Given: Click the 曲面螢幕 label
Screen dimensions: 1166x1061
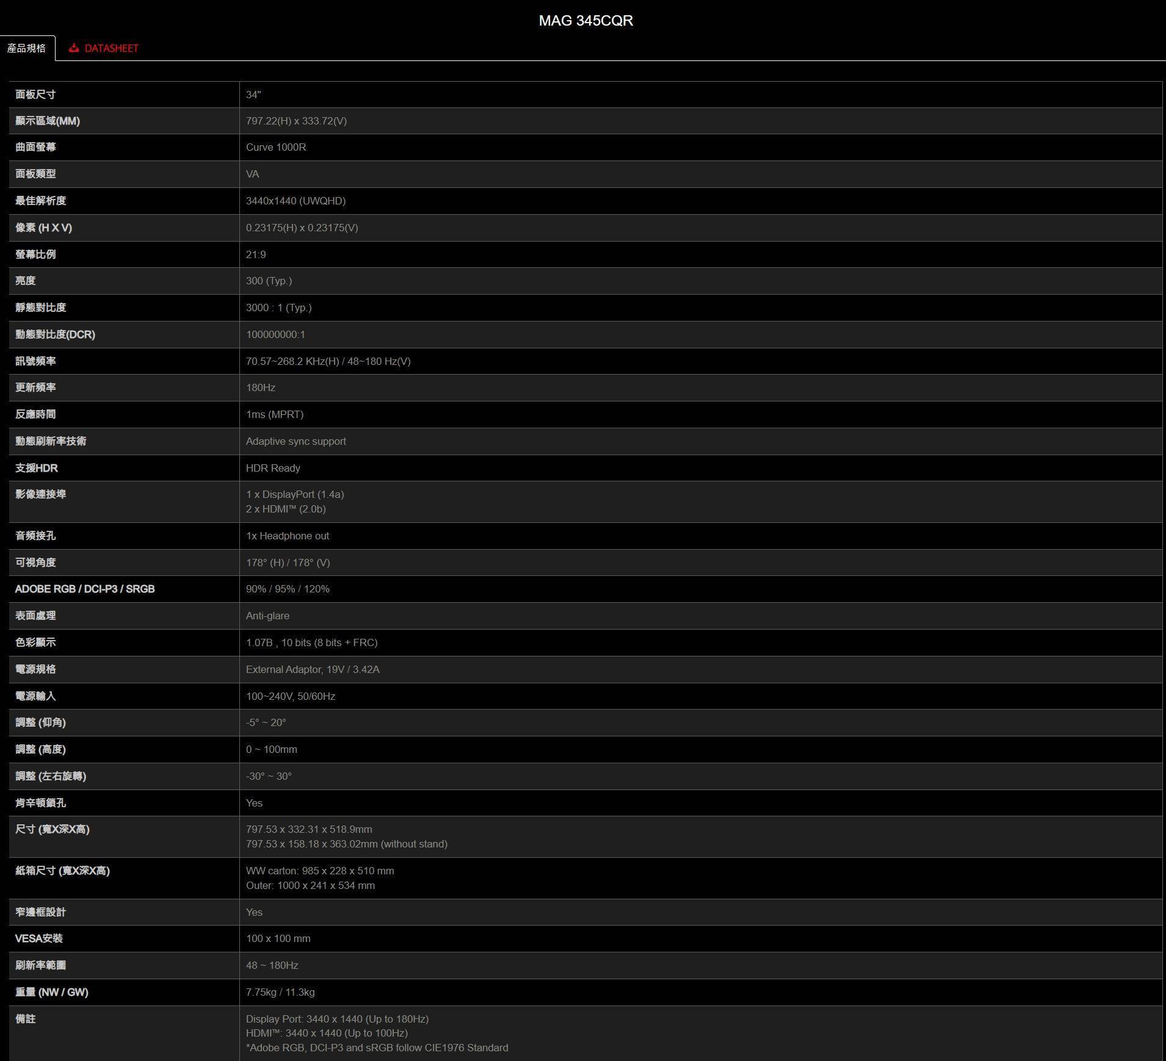Looking at the screenshot, I should pyautogui.click(x=35, y=147).
